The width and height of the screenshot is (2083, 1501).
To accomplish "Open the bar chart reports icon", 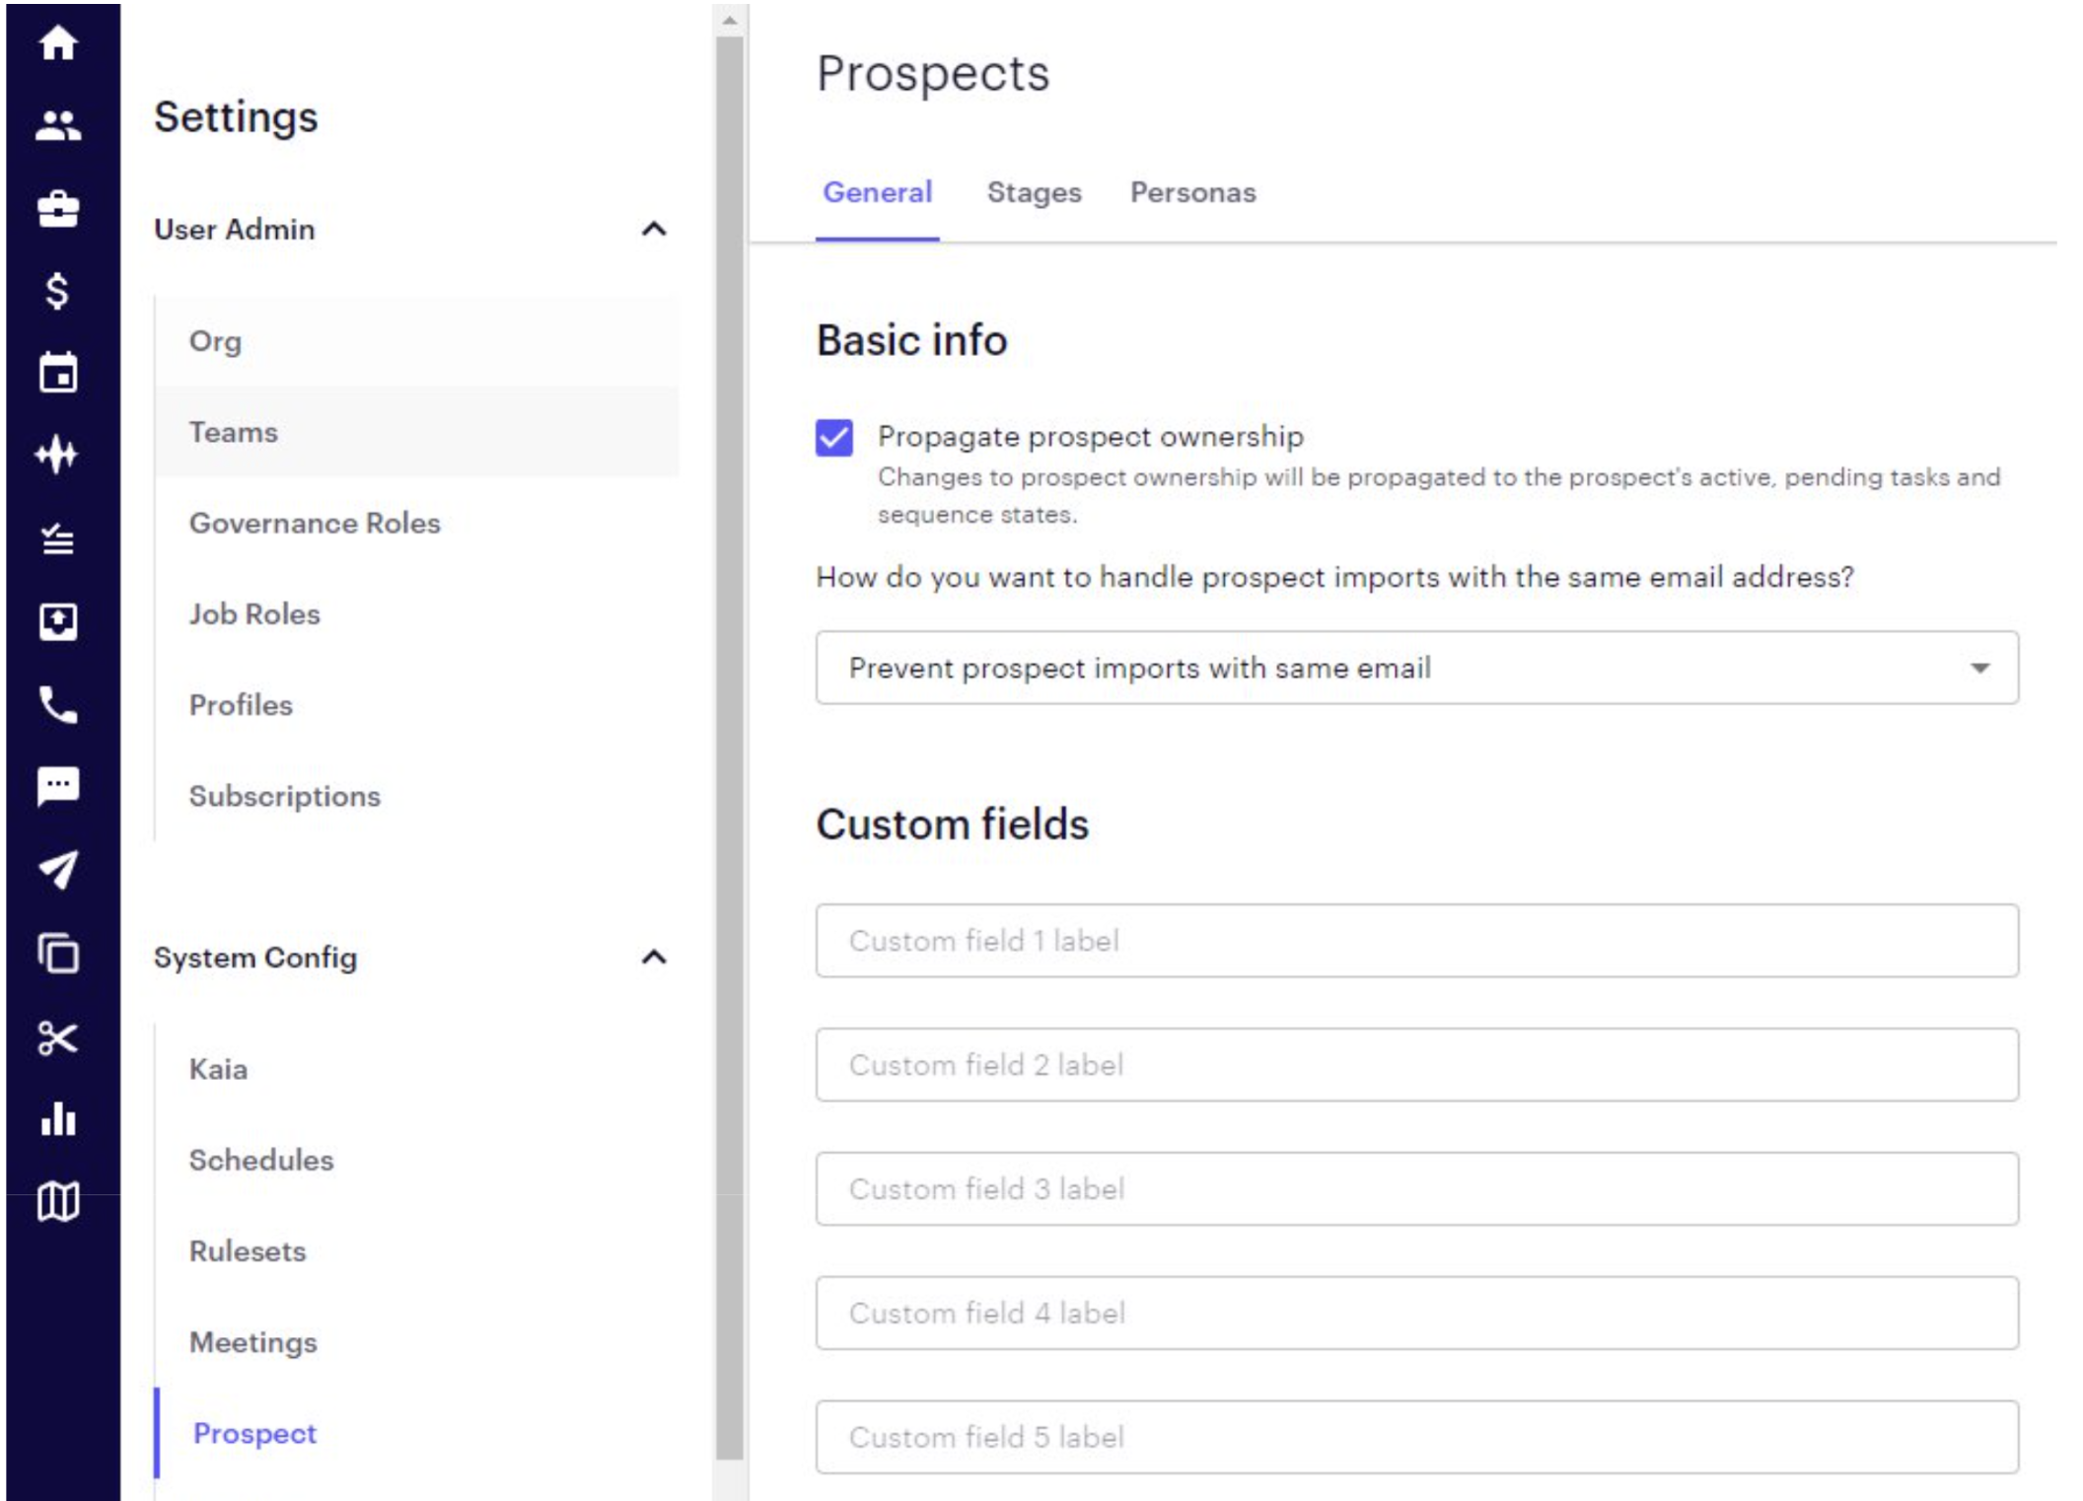I will (x=58, y=1119).
